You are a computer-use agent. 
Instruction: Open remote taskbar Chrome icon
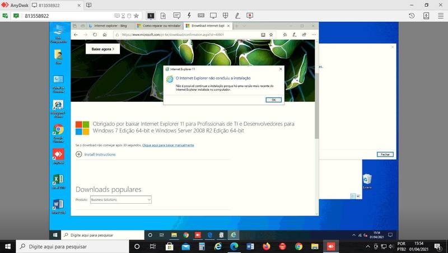[x=186, y=235]
